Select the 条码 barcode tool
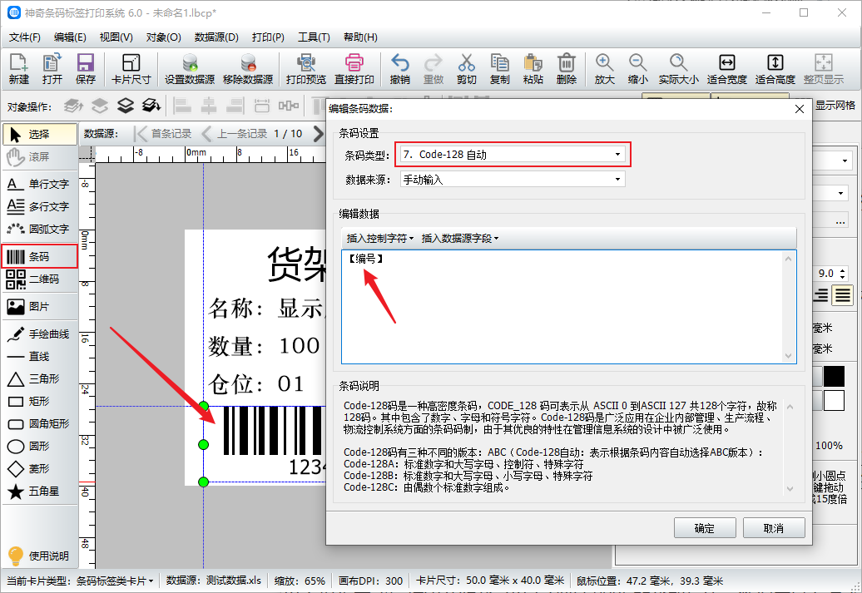This screenshot has height=593, width=862. pos(39,257)
